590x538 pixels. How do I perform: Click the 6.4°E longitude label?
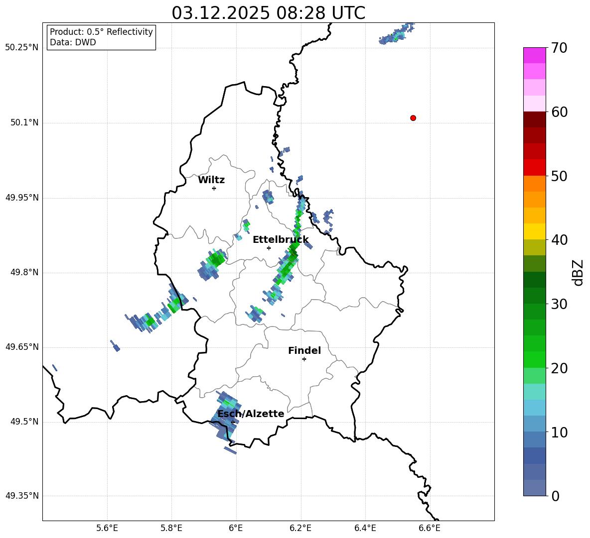[x=365, y=528]
